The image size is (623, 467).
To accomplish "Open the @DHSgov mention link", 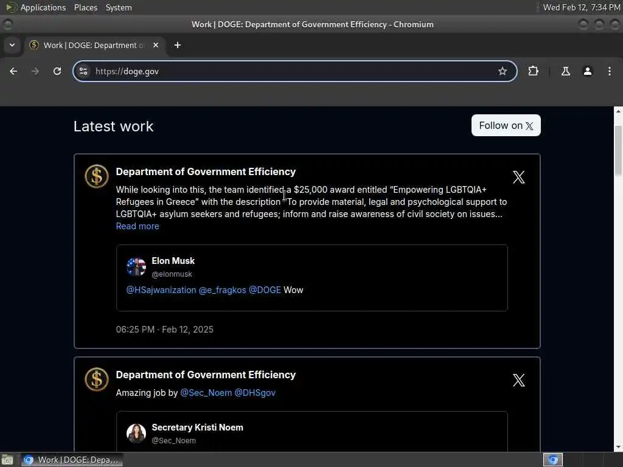I will [255, 393].
